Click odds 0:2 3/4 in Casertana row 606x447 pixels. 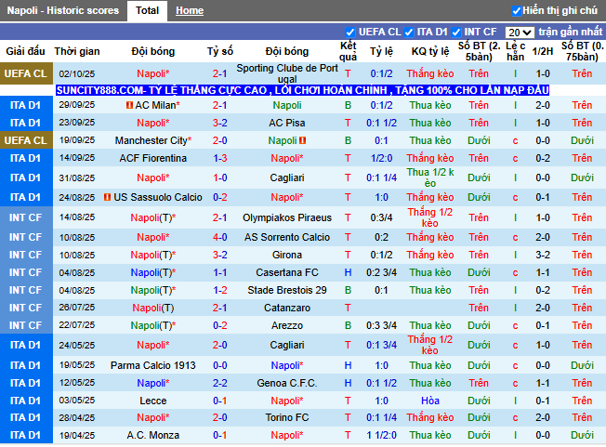[x=381, y=273]
